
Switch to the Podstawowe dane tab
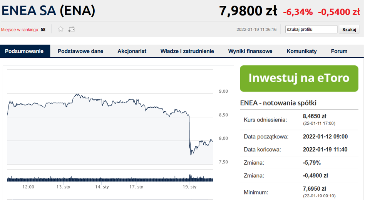click(80, 51)
